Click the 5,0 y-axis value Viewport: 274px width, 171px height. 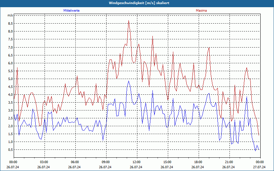point(11,79)
